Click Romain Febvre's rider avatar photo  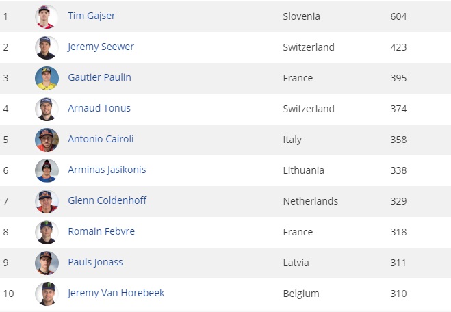[x=47, y=232]
